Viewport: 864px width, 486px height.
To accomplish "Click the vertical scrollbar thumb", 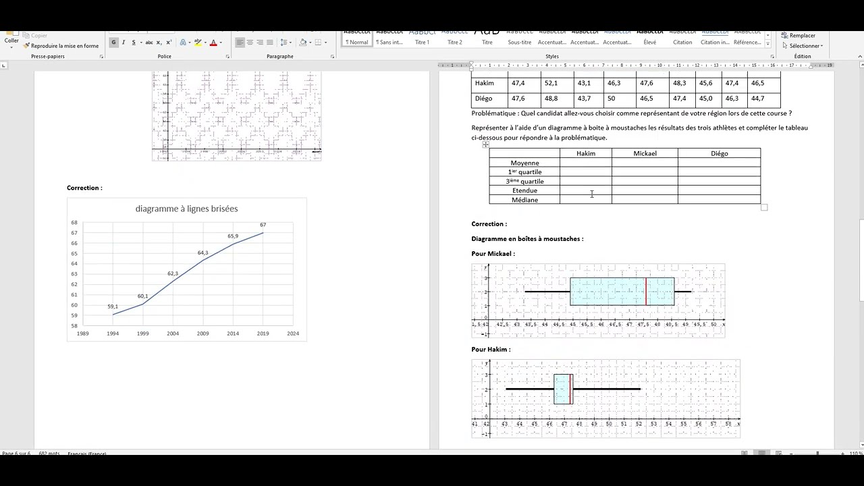I will click(x=861, y=261).
